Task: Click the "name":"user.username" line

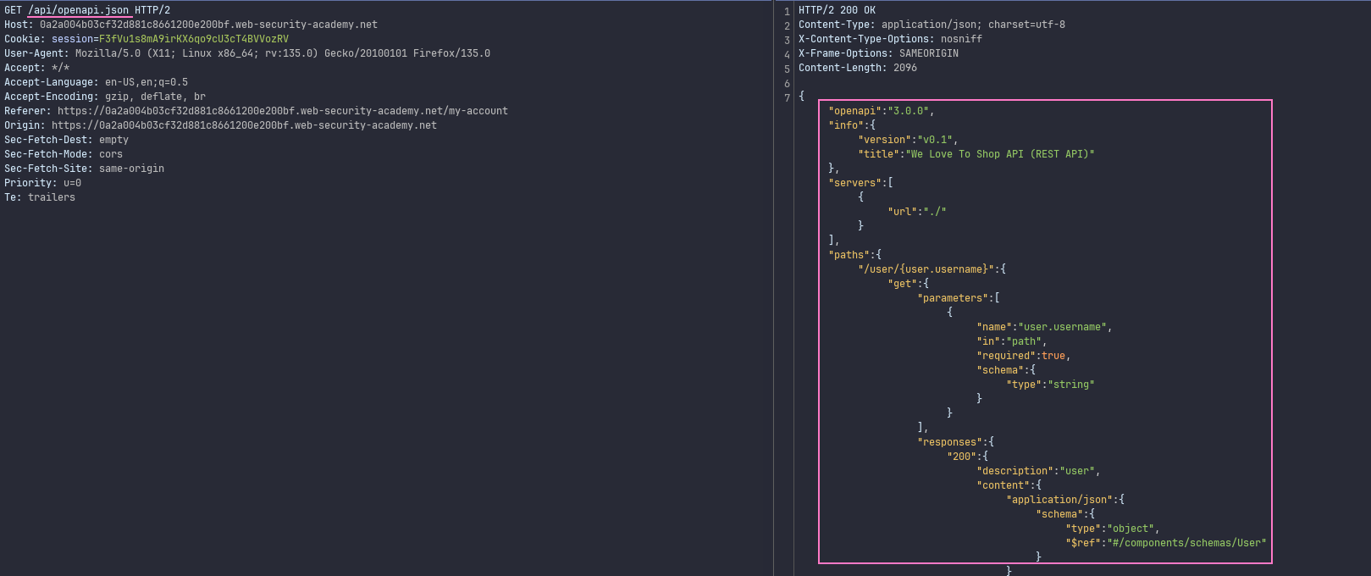Action: coord(1044,327)
